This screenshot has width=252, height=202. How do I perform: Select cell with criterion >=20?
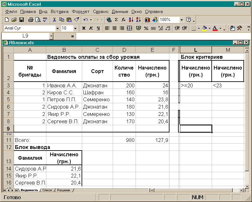tap(196, 85)
